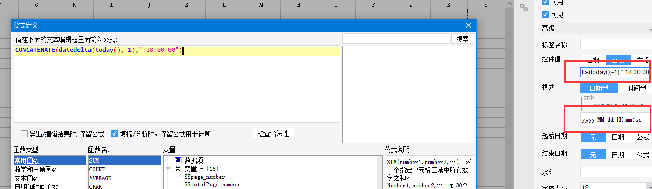
Task: Click into the function search input field
Action: [396, 39]
